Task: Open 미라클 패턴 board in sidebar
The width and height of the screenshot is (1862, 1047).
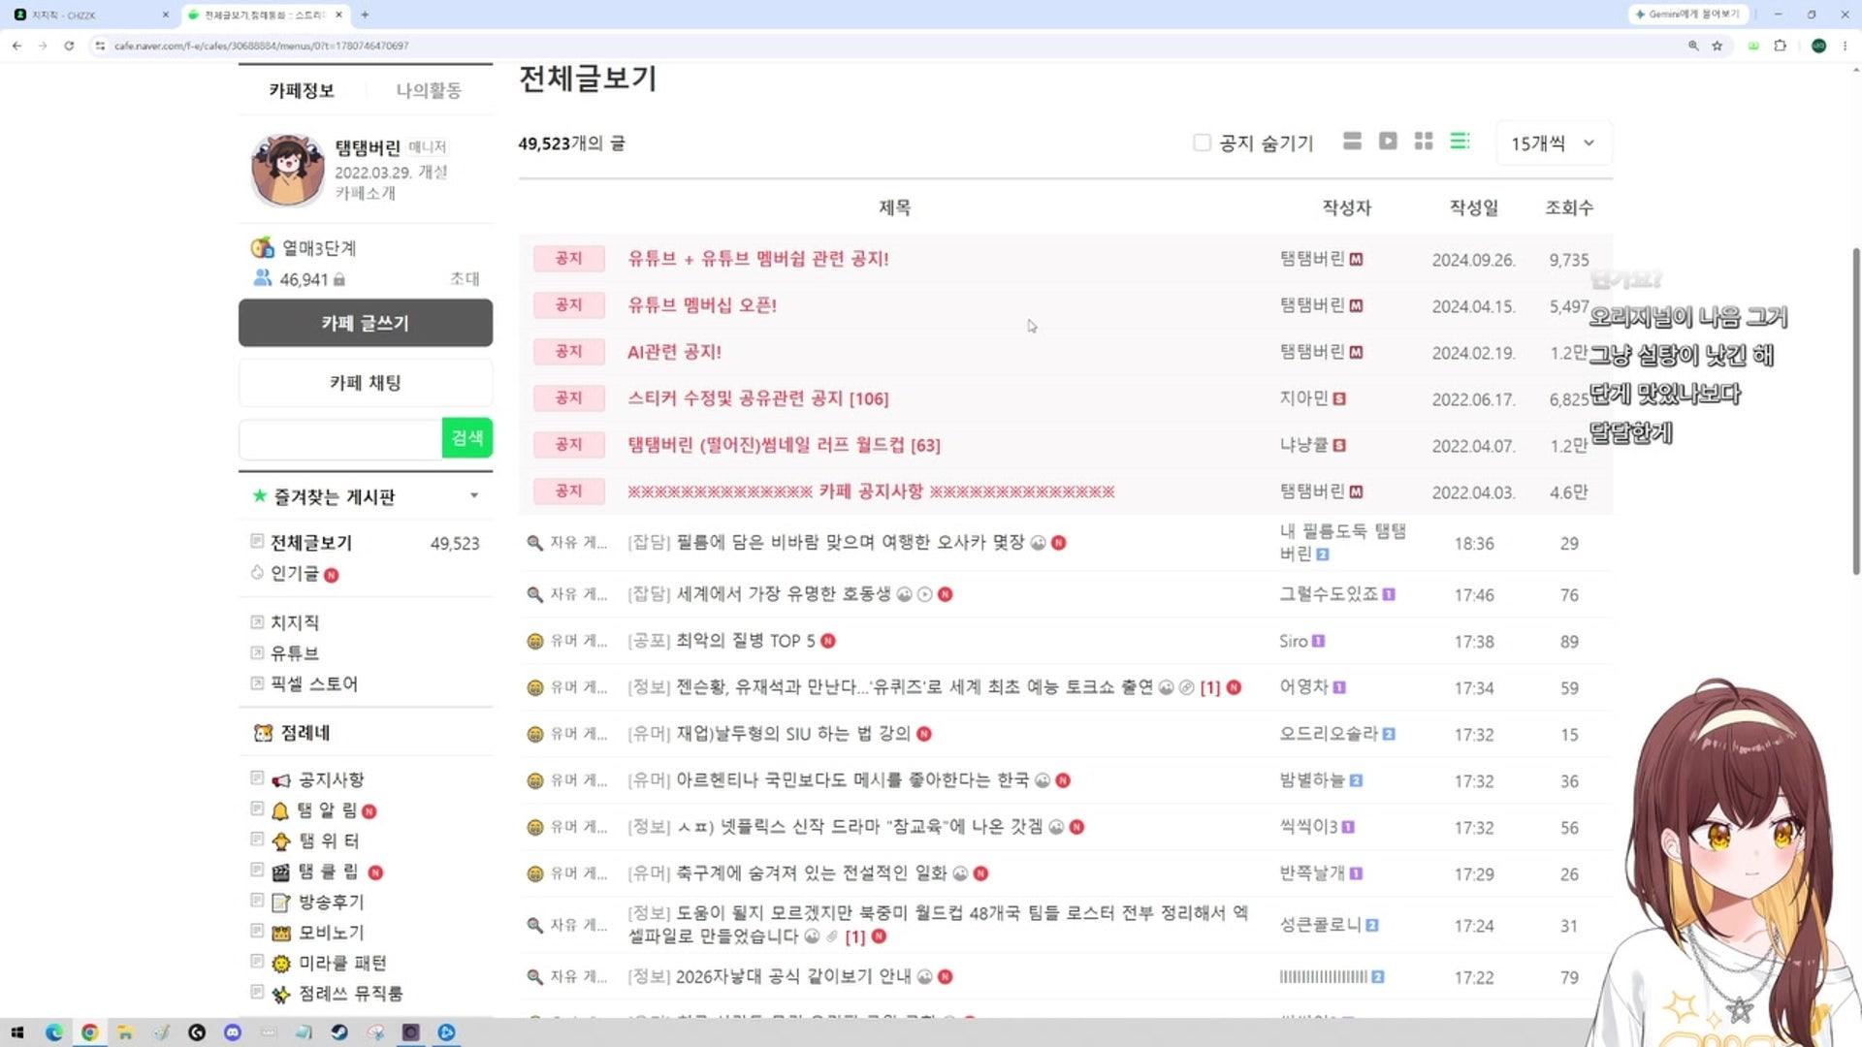Action: coord(342,964)
